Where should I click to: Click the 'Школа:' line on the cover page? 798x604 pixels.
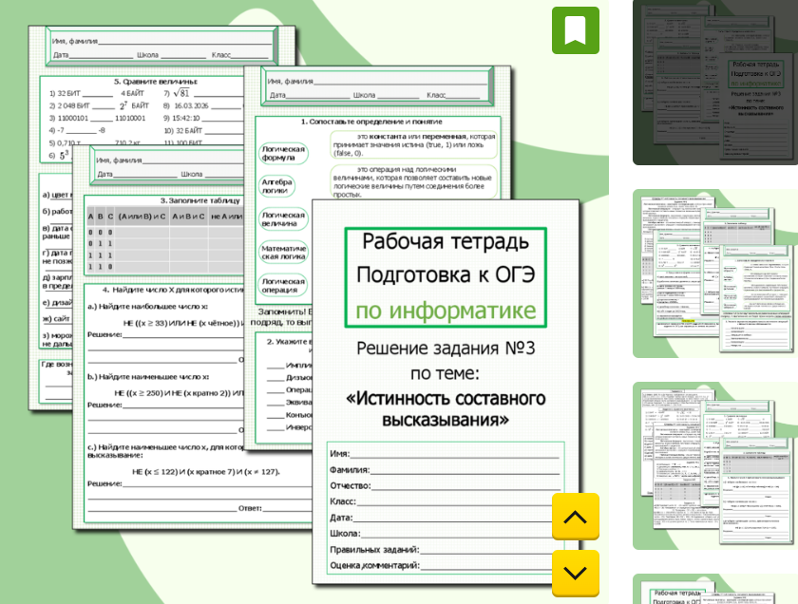point(445,534)
